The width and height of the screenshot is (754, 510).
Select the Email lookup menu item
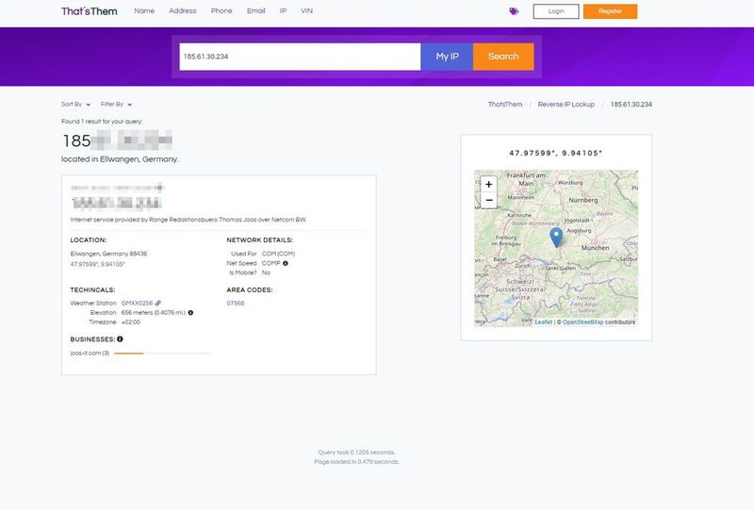point(255,11)
